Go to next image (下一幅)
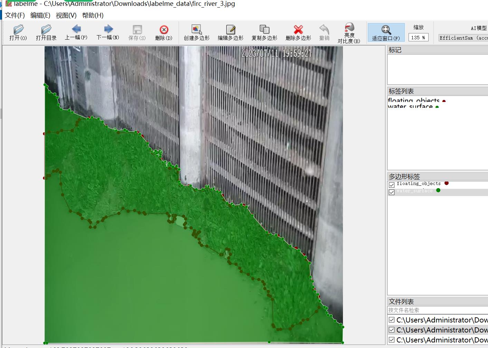 [108, 32]
